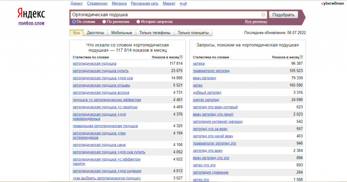Open 'ортопед что за врач' query
This screenshot has width=347, height=182.
pos(210,129)
